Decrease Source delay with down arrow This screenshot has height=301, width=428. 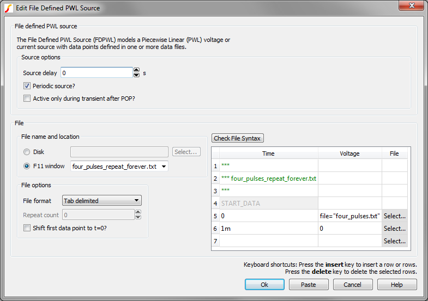pyautogui.click(x=136, y=75)
